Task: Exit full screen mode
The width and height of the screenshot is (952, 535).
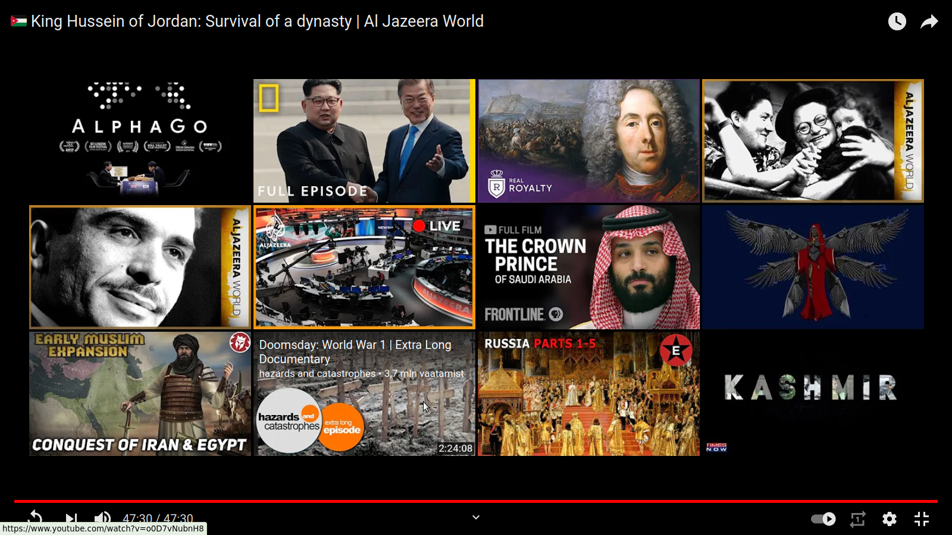Action: click(x=922, y=519)
